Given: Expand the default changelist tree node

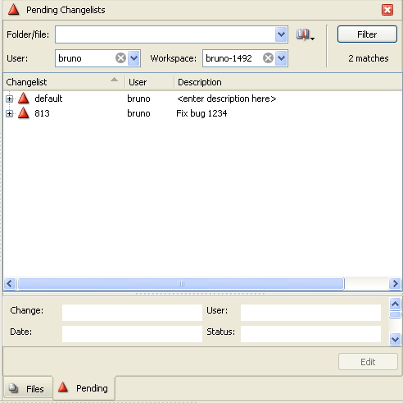Looking at the screenshot, I should pyautogui.click(x=9, y=98).
